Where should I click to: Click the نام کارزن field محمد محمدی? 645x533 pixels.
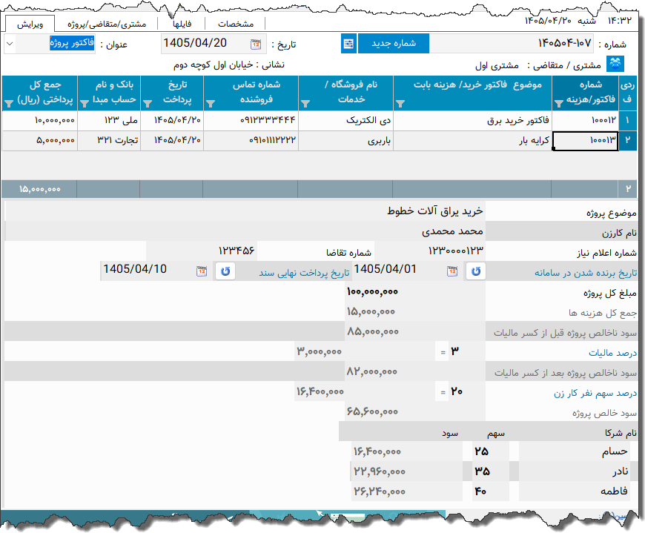coord(245,231)
